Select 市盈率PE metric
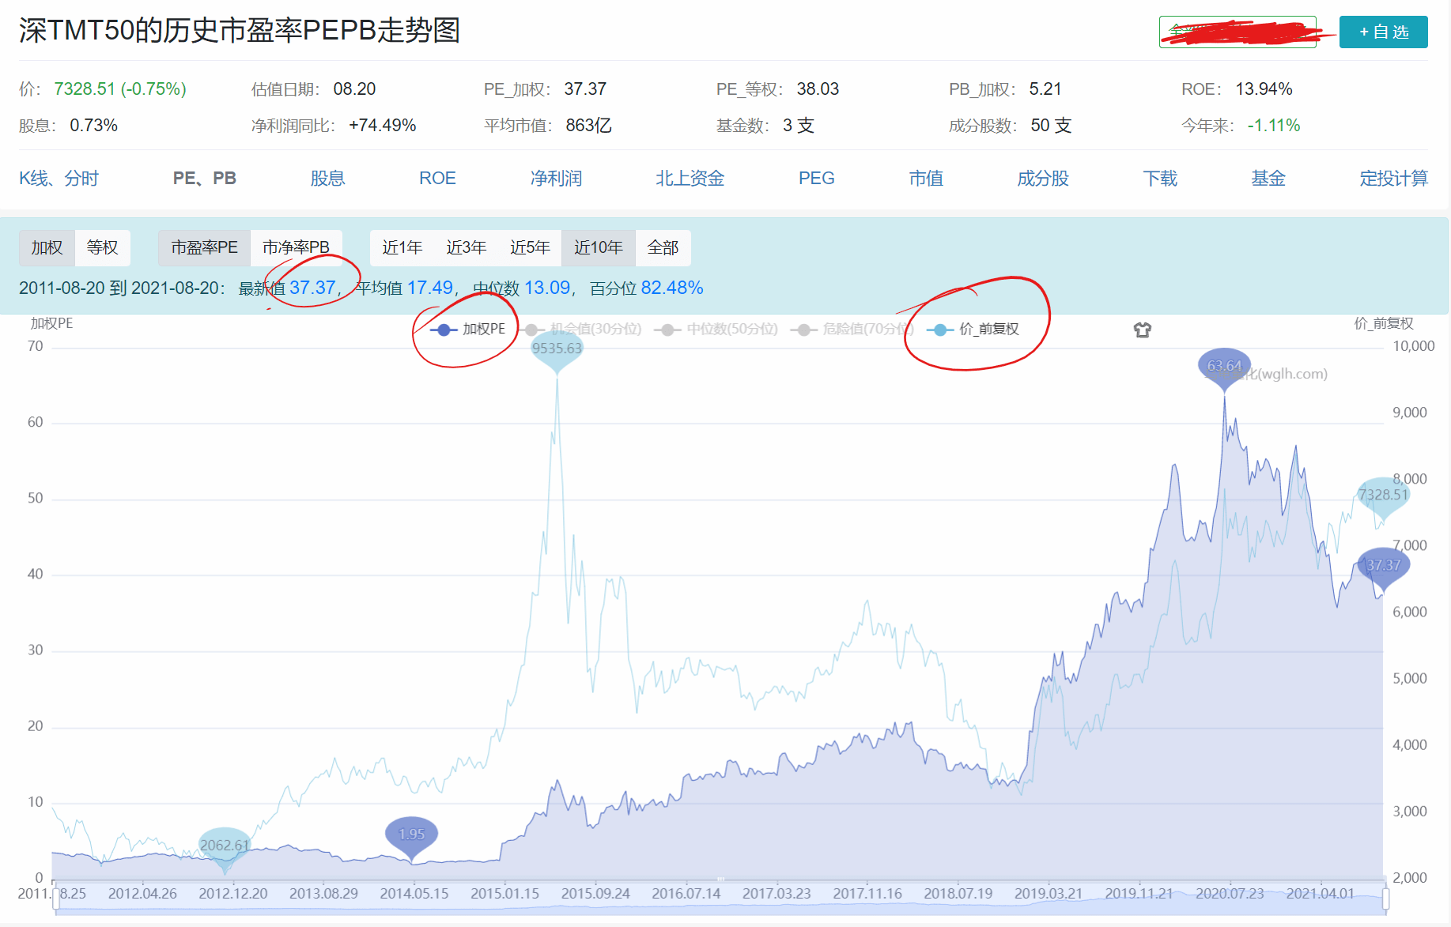The width and height of the screenshot is (1451, 927). tap(204, 248)
